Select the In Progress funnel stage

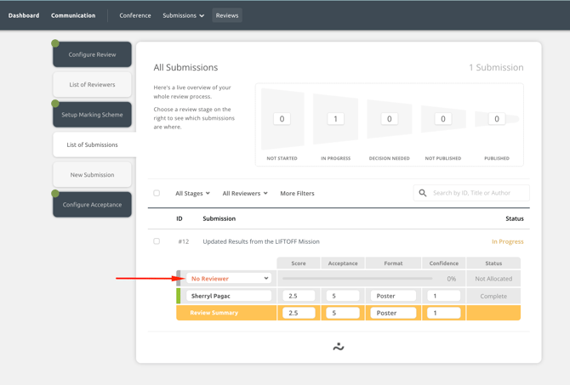(335, 119)
